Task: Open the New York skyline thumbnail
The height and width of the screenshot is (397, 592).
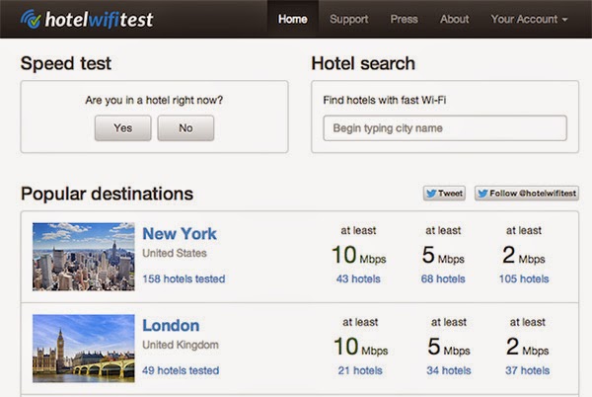Action: click(83, 256)
